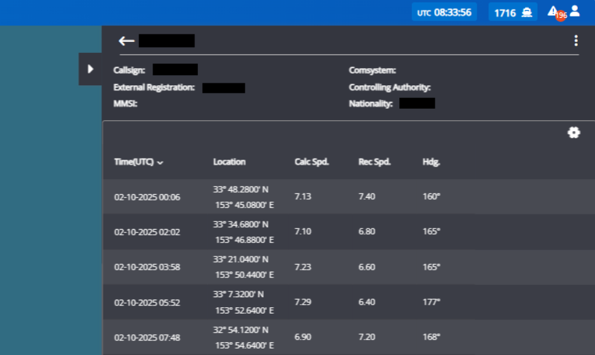Select row 02-10-2025 03:58

[349, 267]
